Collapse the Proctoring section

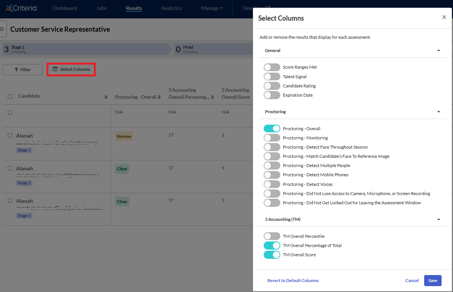click(439, 112)
